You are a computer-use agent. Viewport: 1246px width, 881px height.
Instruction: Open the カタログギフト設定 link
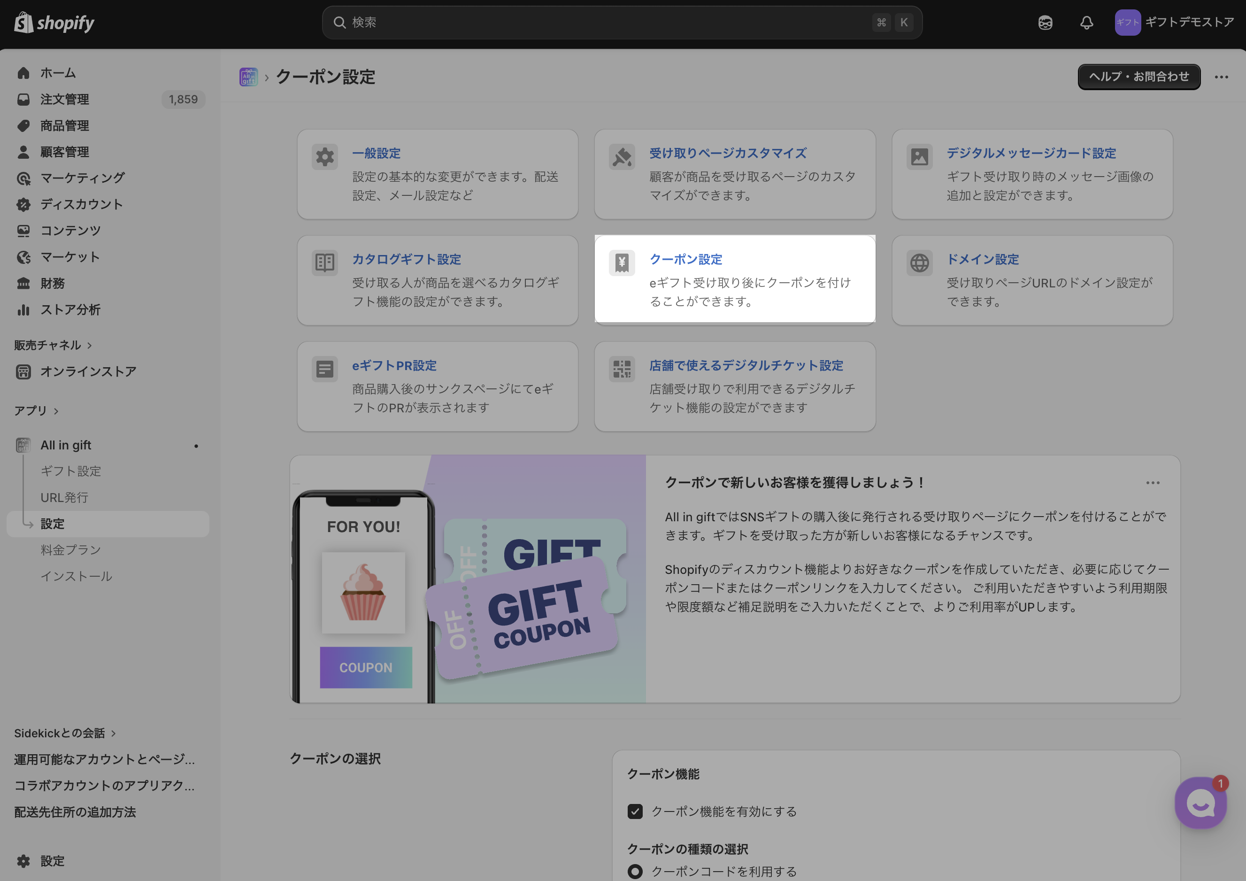pos(407,260)
